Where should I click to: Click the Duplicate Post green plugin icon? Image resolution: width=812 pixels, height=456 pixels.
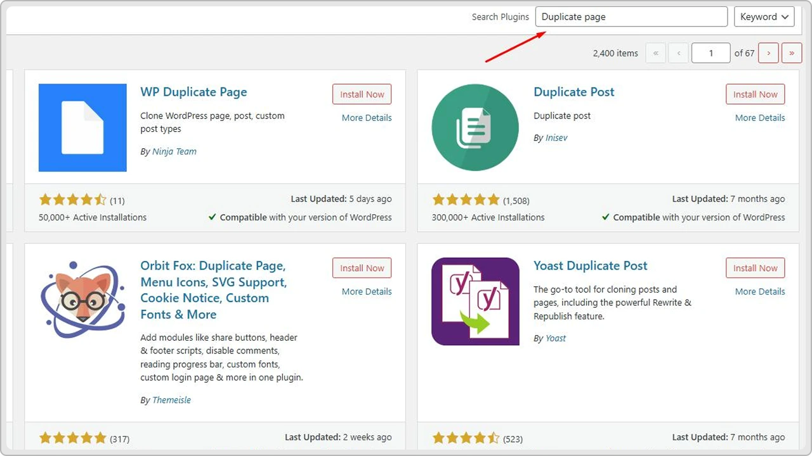475,127
